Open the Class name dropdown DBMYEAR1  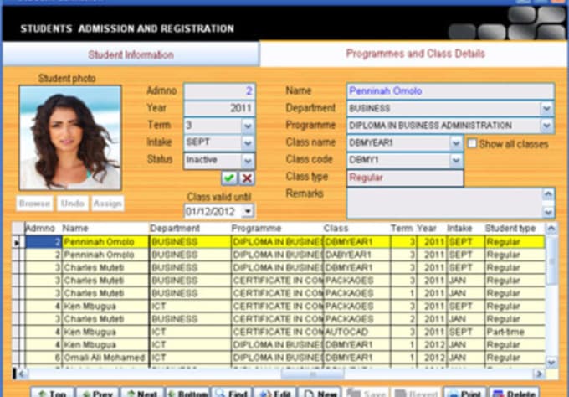pos(456,142)
